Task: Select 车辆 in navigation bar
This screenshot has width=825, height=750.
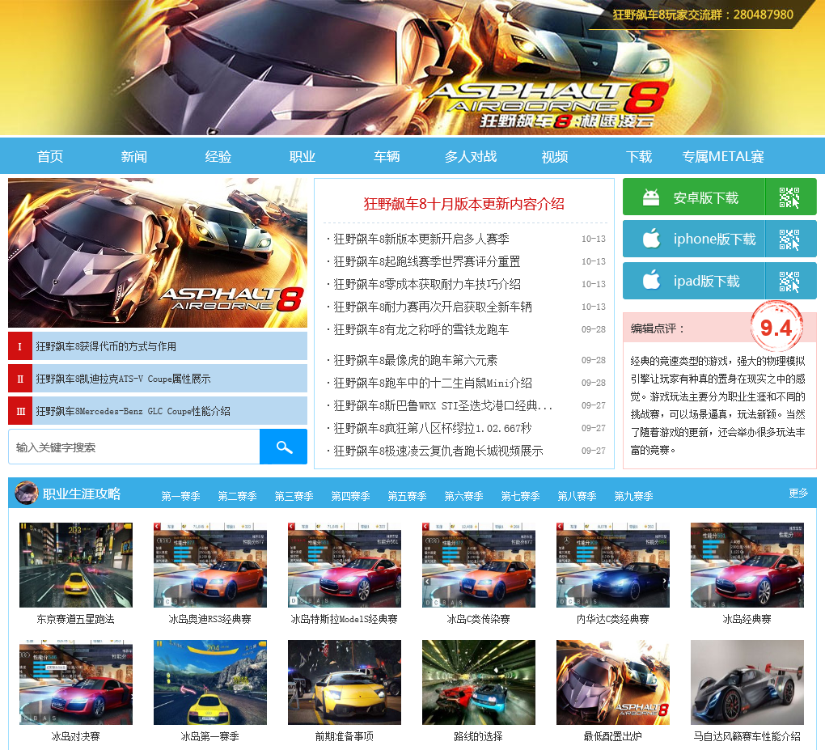Action: tap(387, 156)
